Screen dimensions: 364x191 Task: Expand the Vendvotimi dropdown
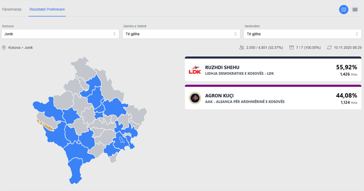[302, 34]
